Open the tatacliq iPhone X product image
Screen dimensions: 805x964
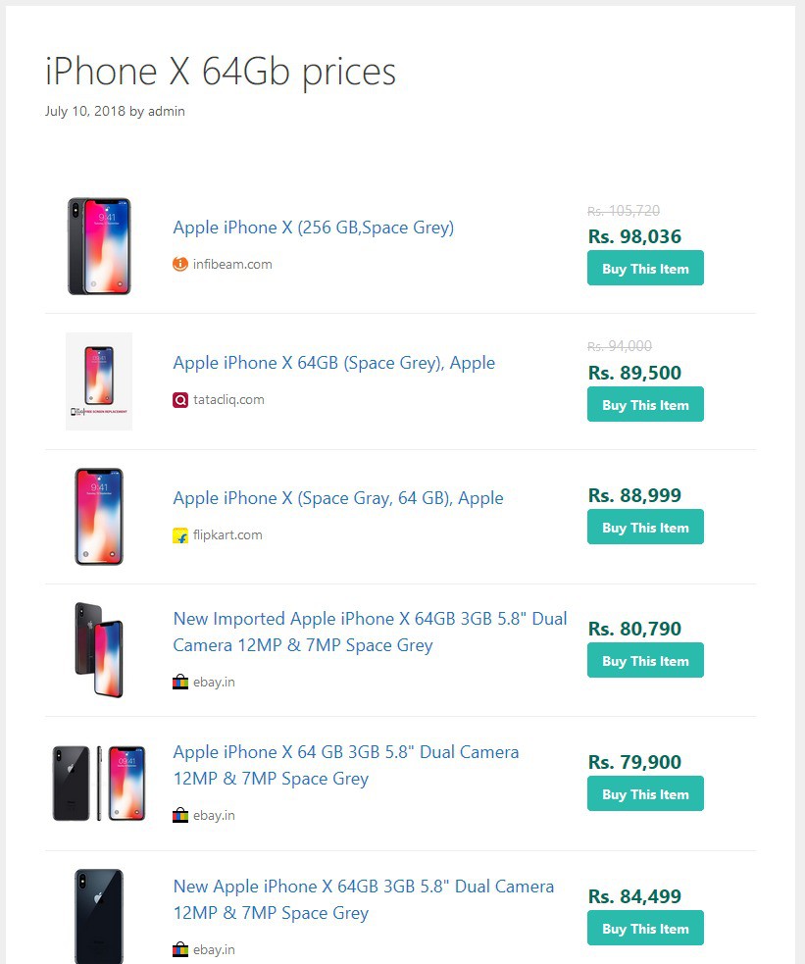99,381
